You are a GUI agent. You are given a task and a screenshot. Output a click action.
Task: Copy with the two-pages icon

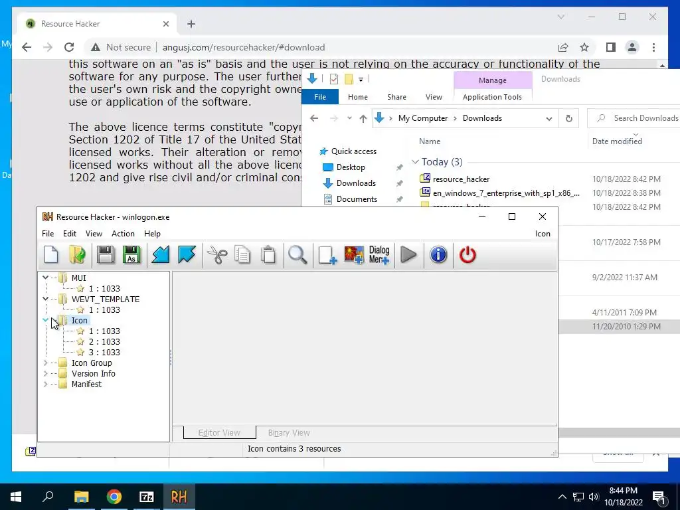pos(242,254)
